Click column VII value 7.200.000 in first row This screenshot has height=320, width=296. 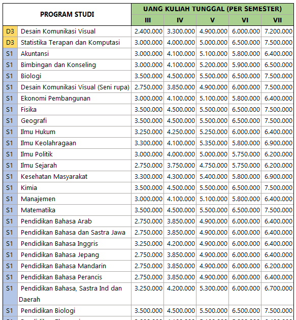278,31
